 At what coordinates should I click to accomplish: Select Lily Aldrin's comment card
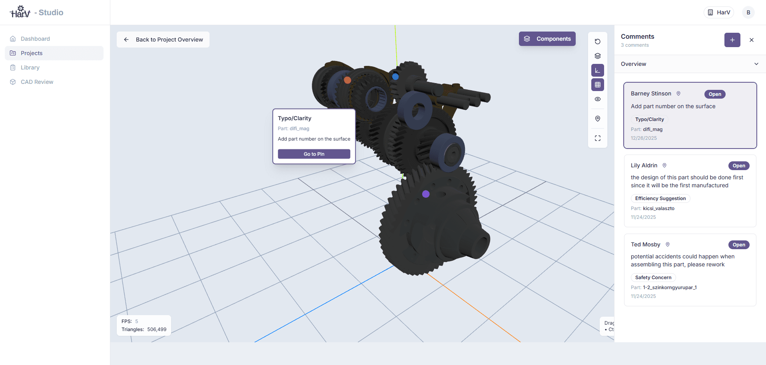tap(690, 191)
